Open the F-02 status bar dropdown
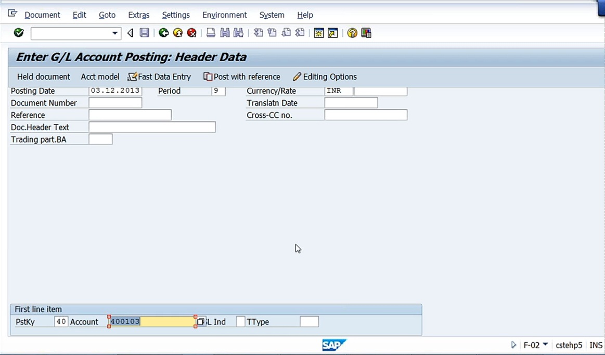Screen dimensions: 605x355 pyautogui.click(x=545, y=344)
